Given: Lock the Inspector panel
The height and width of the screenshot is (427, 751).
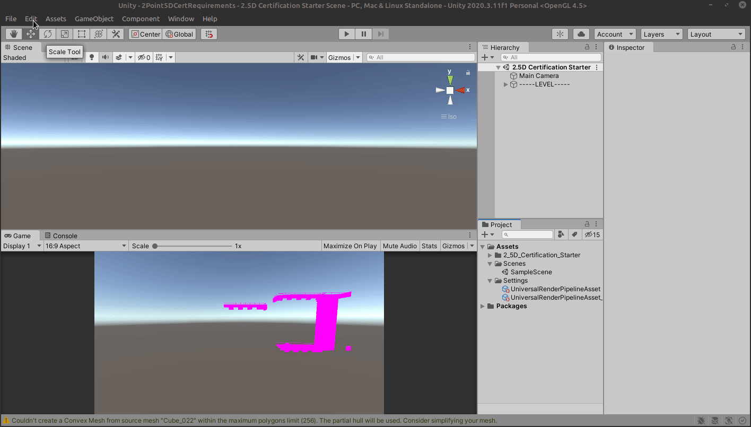Looking at the screenshot, I should click(x=733, y=47).
